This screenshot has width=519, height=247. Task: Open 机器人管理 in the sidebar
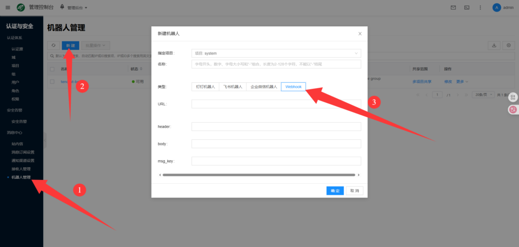point(21,177)
